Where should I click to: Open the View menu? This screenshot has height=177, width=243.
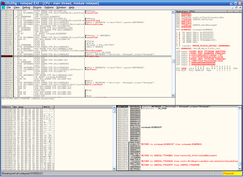coord(17,7)
